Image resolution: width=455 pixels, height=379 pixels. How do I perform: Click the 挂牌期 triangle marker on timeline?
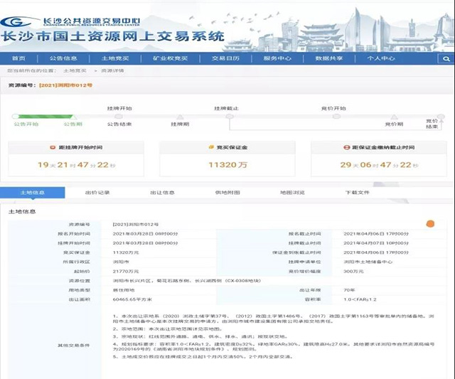[178, 117]
